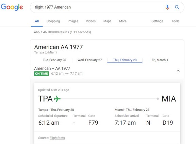Open the Settings menu
Viewport: 196px width, 144px height.
(157, 21)
